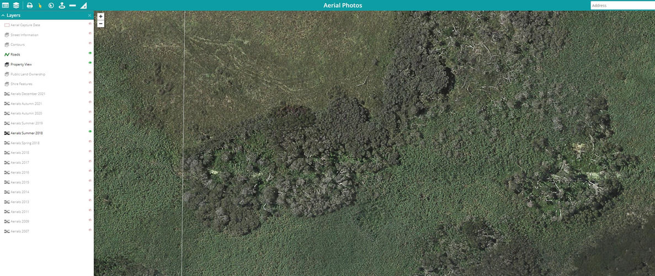Select the Aerials 2011 label
This screenshot has width=655, height=276.
pos(20,212)
